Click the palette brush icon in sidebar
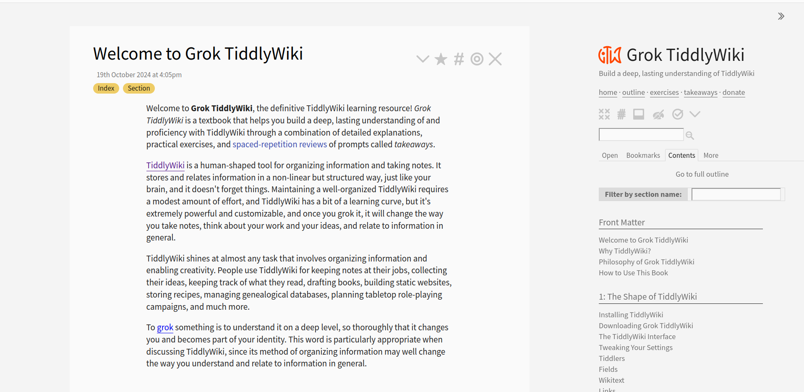 (x=658, y=114)
